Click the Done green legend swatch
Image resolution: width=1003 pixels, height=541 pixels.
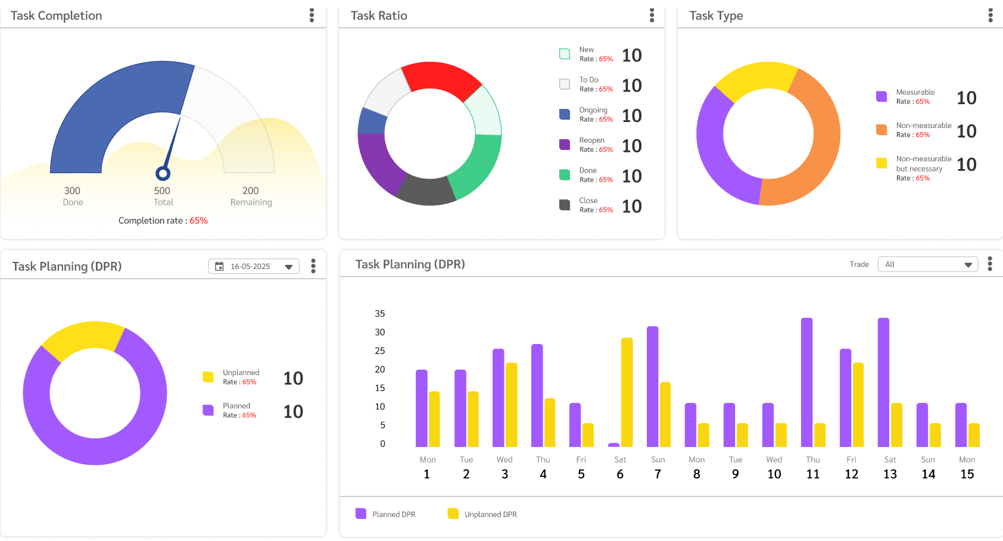[565, 175]
